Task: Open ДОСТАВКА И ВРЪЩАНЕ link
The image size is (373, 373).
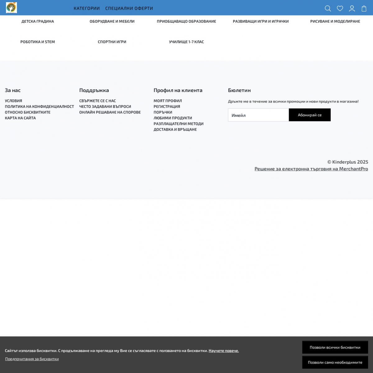Action: pyautogui.click(x=175, y=130)
